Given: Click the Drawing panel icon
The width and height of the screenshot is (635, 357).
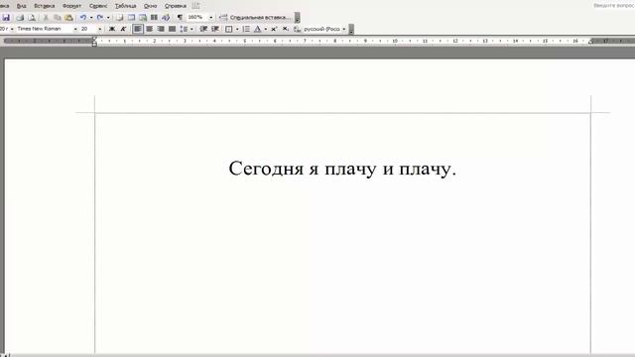Looking at the screenshot, I should (166, 18).
